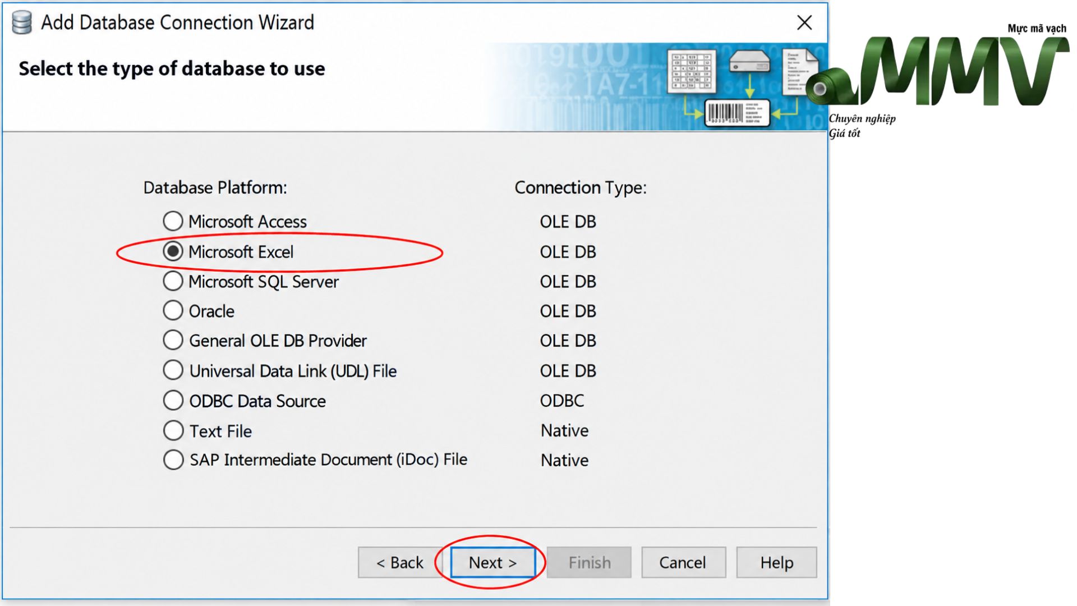Select the Microsoft Excel radio button
This screenshot has width=1077, height=606.
tap(173, 251)
